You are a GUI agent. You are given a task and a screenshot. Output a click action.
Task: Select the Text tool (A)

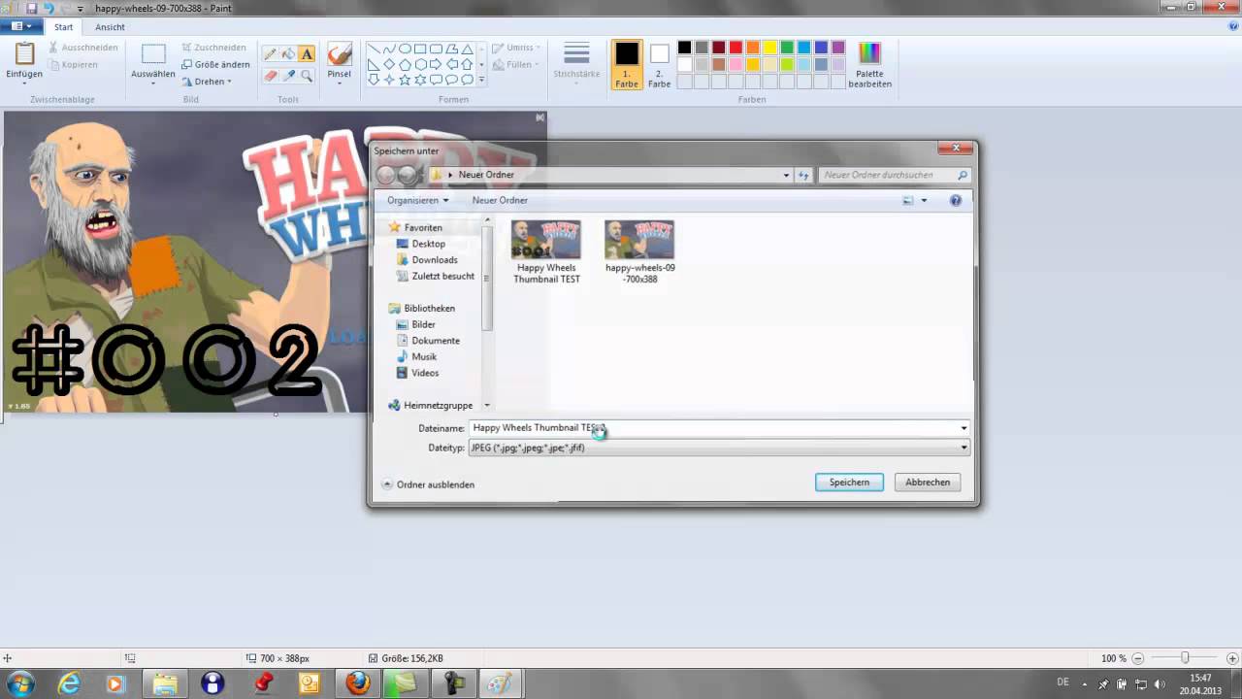[307, 54]
